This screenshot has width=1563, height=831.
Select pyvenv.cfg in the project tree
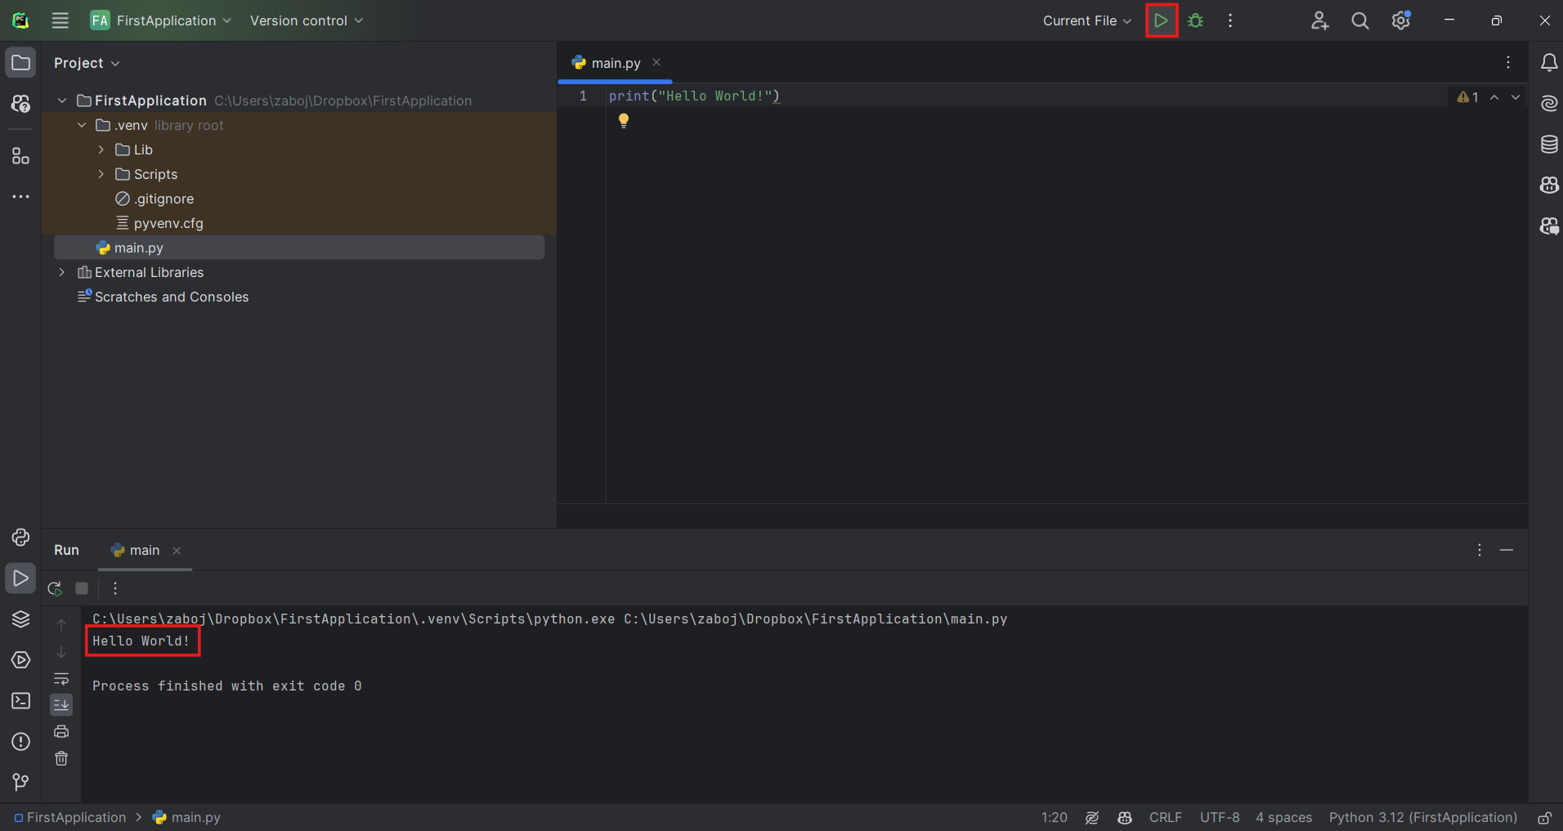(x=168, y=223)
